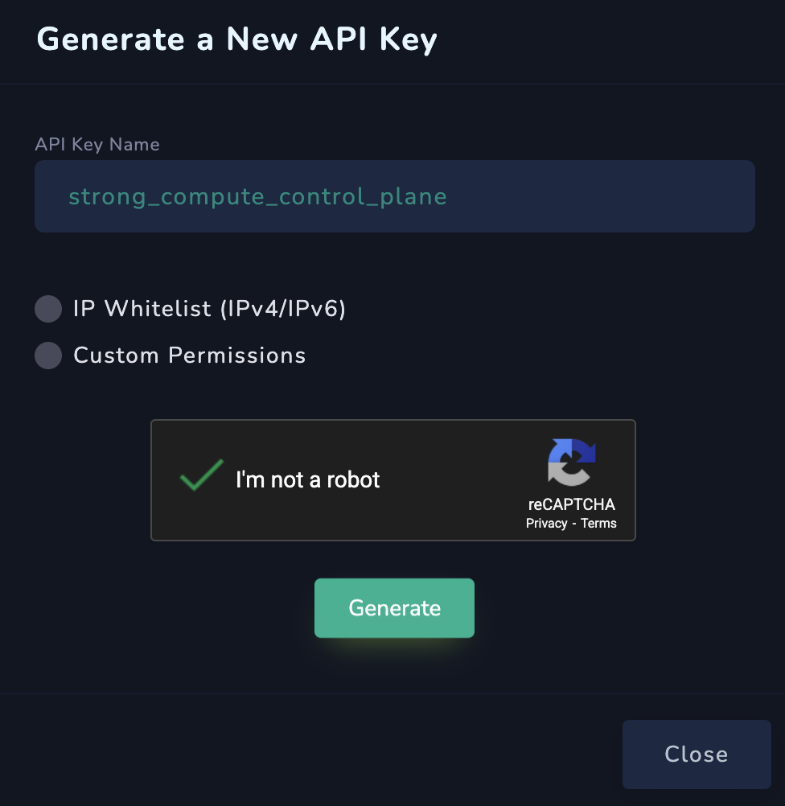Enable the IP Whitelist toggle
Screen dimensions: 785x806
48,309
